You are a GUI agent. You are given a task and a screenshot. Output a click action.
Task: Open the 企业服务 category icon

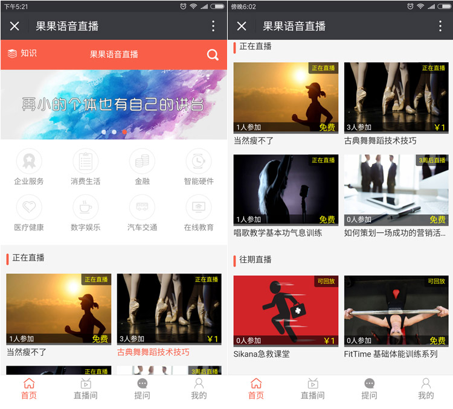tap(29, 161)
